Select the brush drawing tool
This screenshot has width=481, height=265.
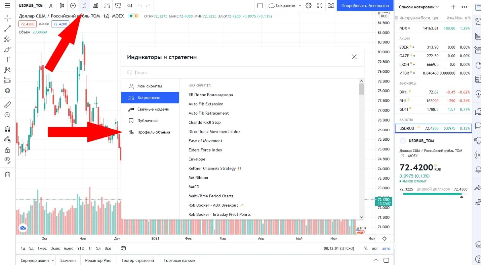(x=7, y=50)
